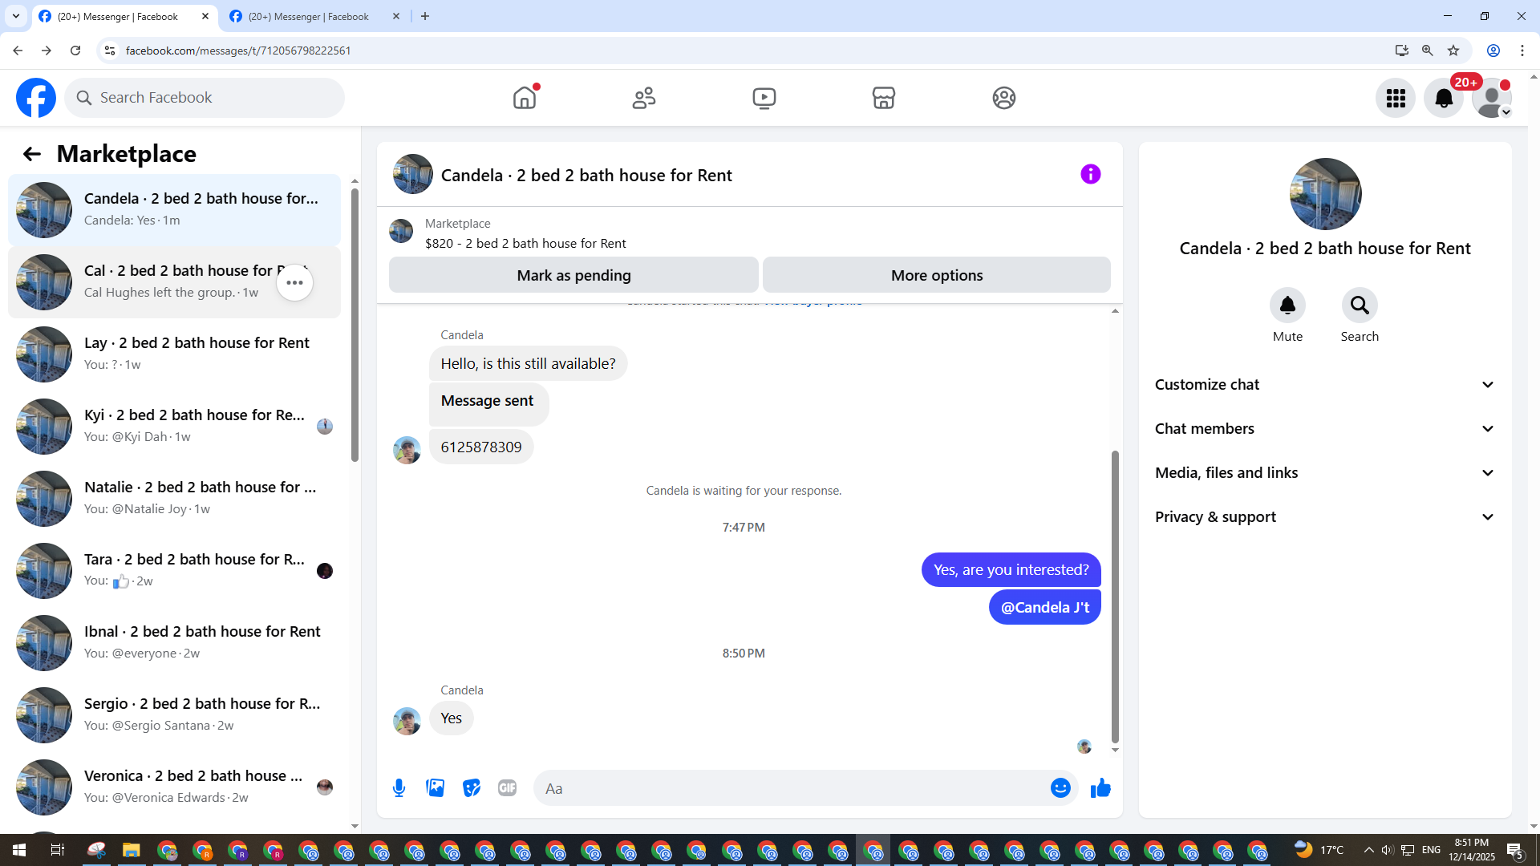Open the emoji picker in message box
The height and width of the screenshot is (866, 1540).
tap(1060, 788)
